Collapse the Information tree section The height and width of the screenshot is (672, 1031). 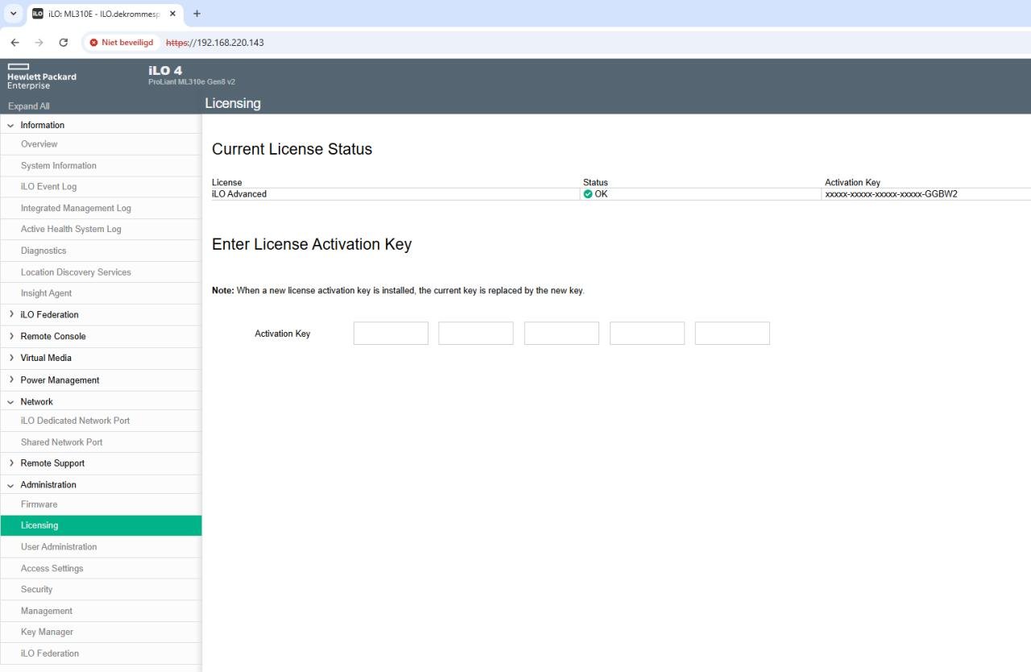[x=10, y=126]
